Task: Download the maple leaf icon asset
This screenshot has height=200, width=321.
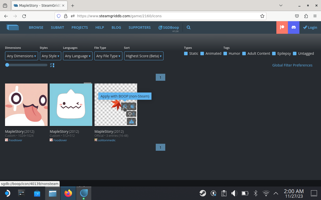Action: pos(131,121)
